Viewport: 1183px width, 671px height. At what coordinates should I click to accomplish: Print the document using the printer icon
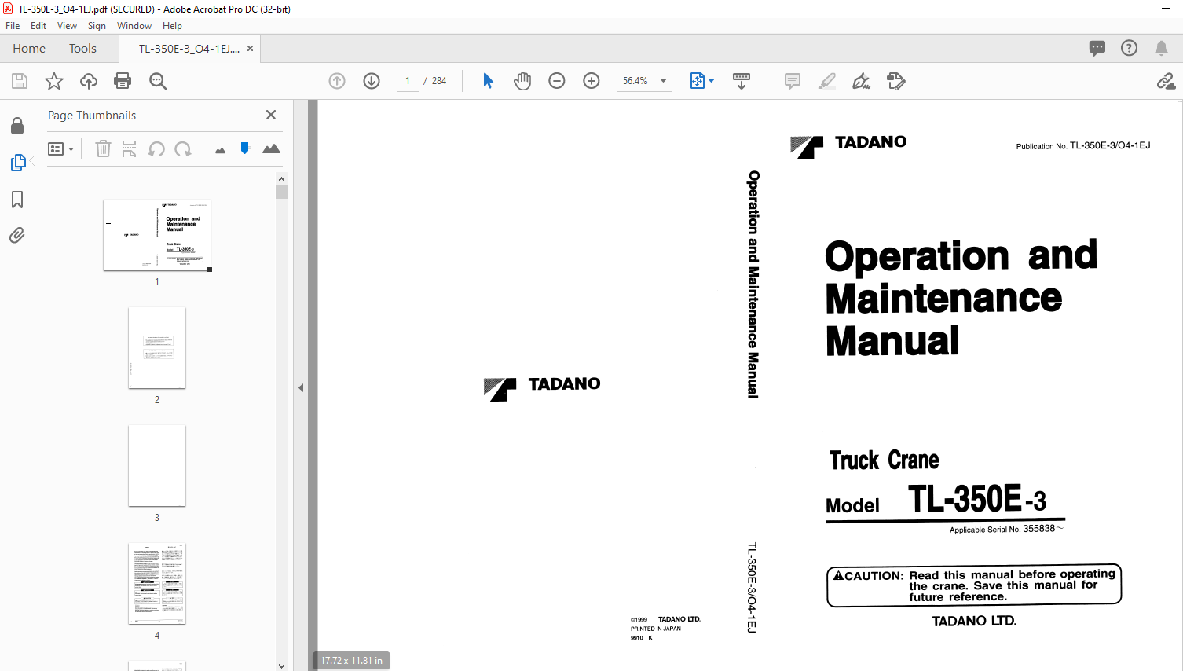click(123, 81)
